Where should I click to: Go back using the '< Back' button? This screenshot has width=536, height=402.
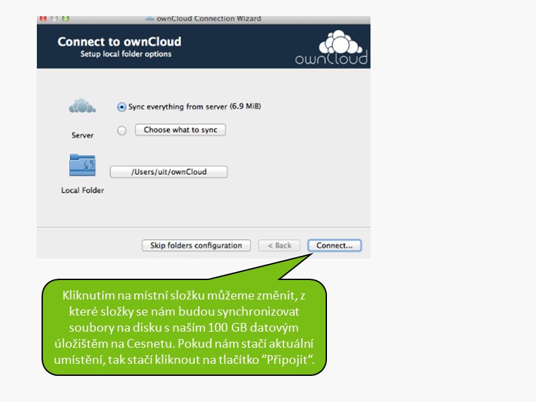279,246
